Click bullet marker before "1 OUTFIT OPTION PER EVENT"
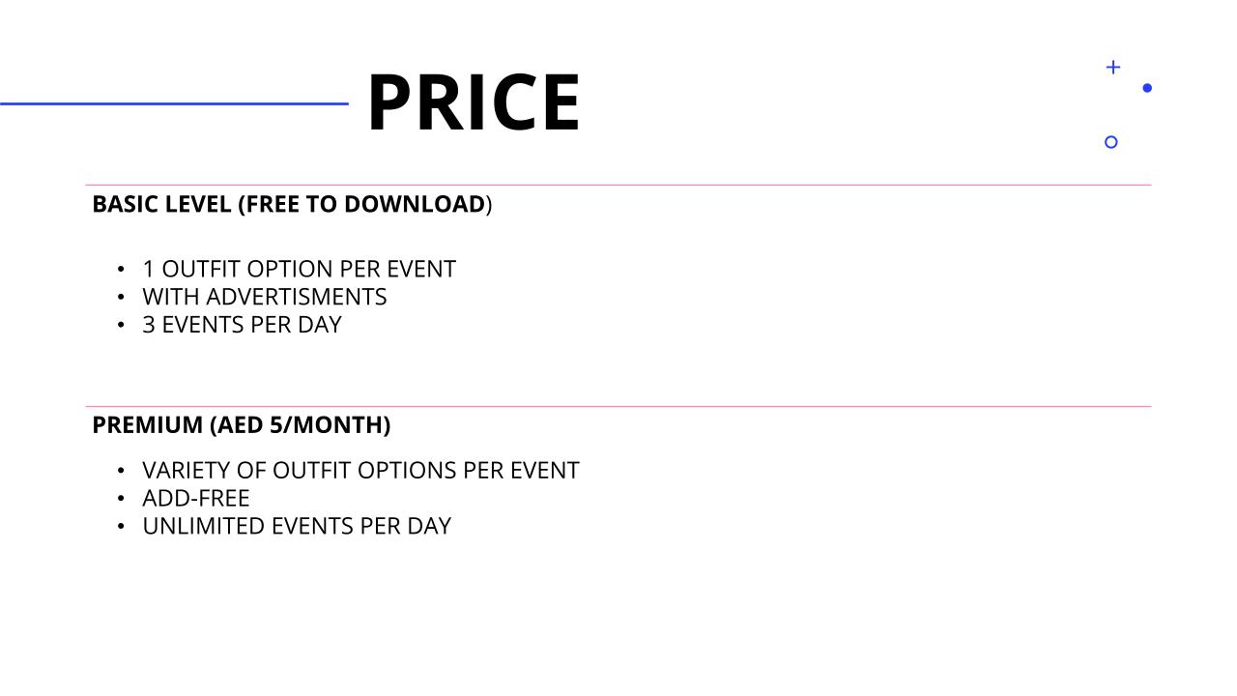1237x696 pixels. (121, 269)
